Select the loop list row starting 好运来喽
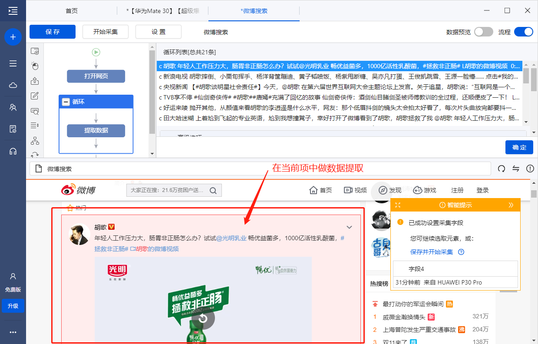Viewport: 538px width, 344px height. point(340,108)
